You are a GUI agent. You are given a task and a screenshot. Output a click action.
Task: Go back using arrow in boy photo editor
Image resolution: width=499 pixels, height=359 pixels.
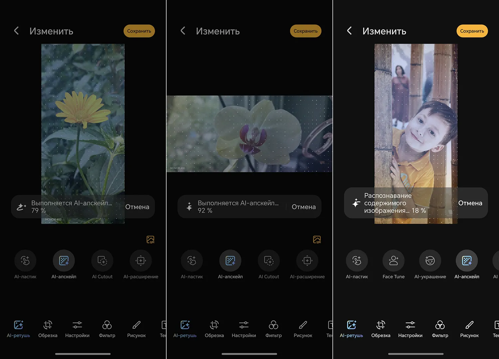tap(349, 31)
